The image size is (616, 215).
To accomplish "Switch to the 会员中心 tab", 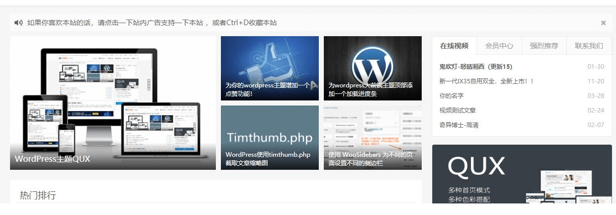I will point(499,46).
